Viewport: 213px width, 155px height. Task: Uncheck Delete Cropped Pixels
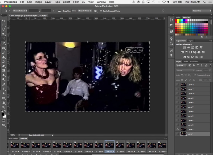[x=101, y=11]
